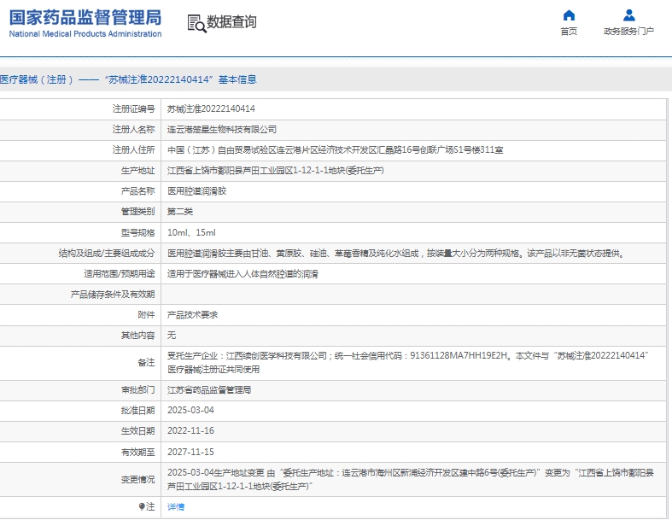Screen dimensions: 672x526
Task: Click the 变更情况 row label
Action: point(137,479)
